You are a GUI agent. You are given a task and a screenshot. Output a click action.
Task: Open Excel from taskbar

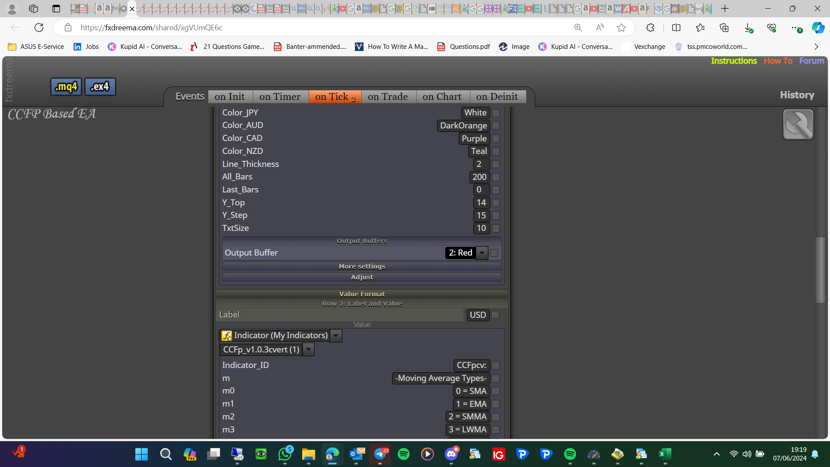coord(665,454)
